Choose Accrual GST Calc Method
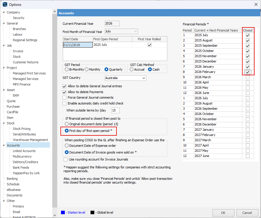Image resolution: width=261 pixels, height=218 pixels. pos(132,69)
